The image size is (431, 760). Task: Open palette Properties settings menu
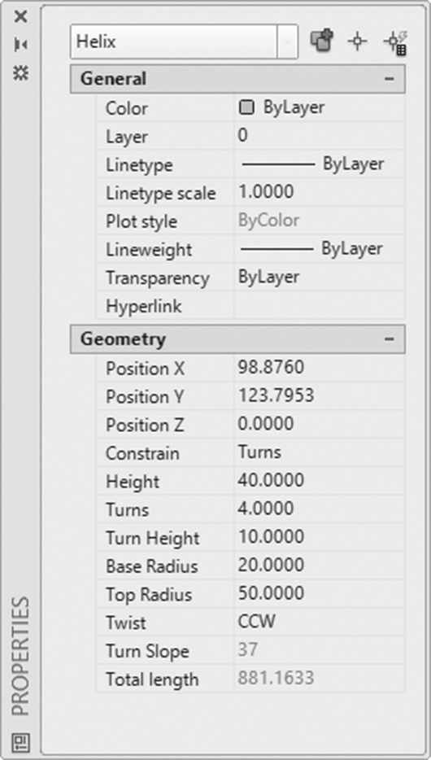[21, 73]
